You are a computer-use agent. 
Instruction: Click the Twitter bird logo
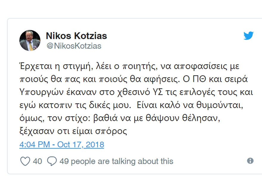point(248,36)
